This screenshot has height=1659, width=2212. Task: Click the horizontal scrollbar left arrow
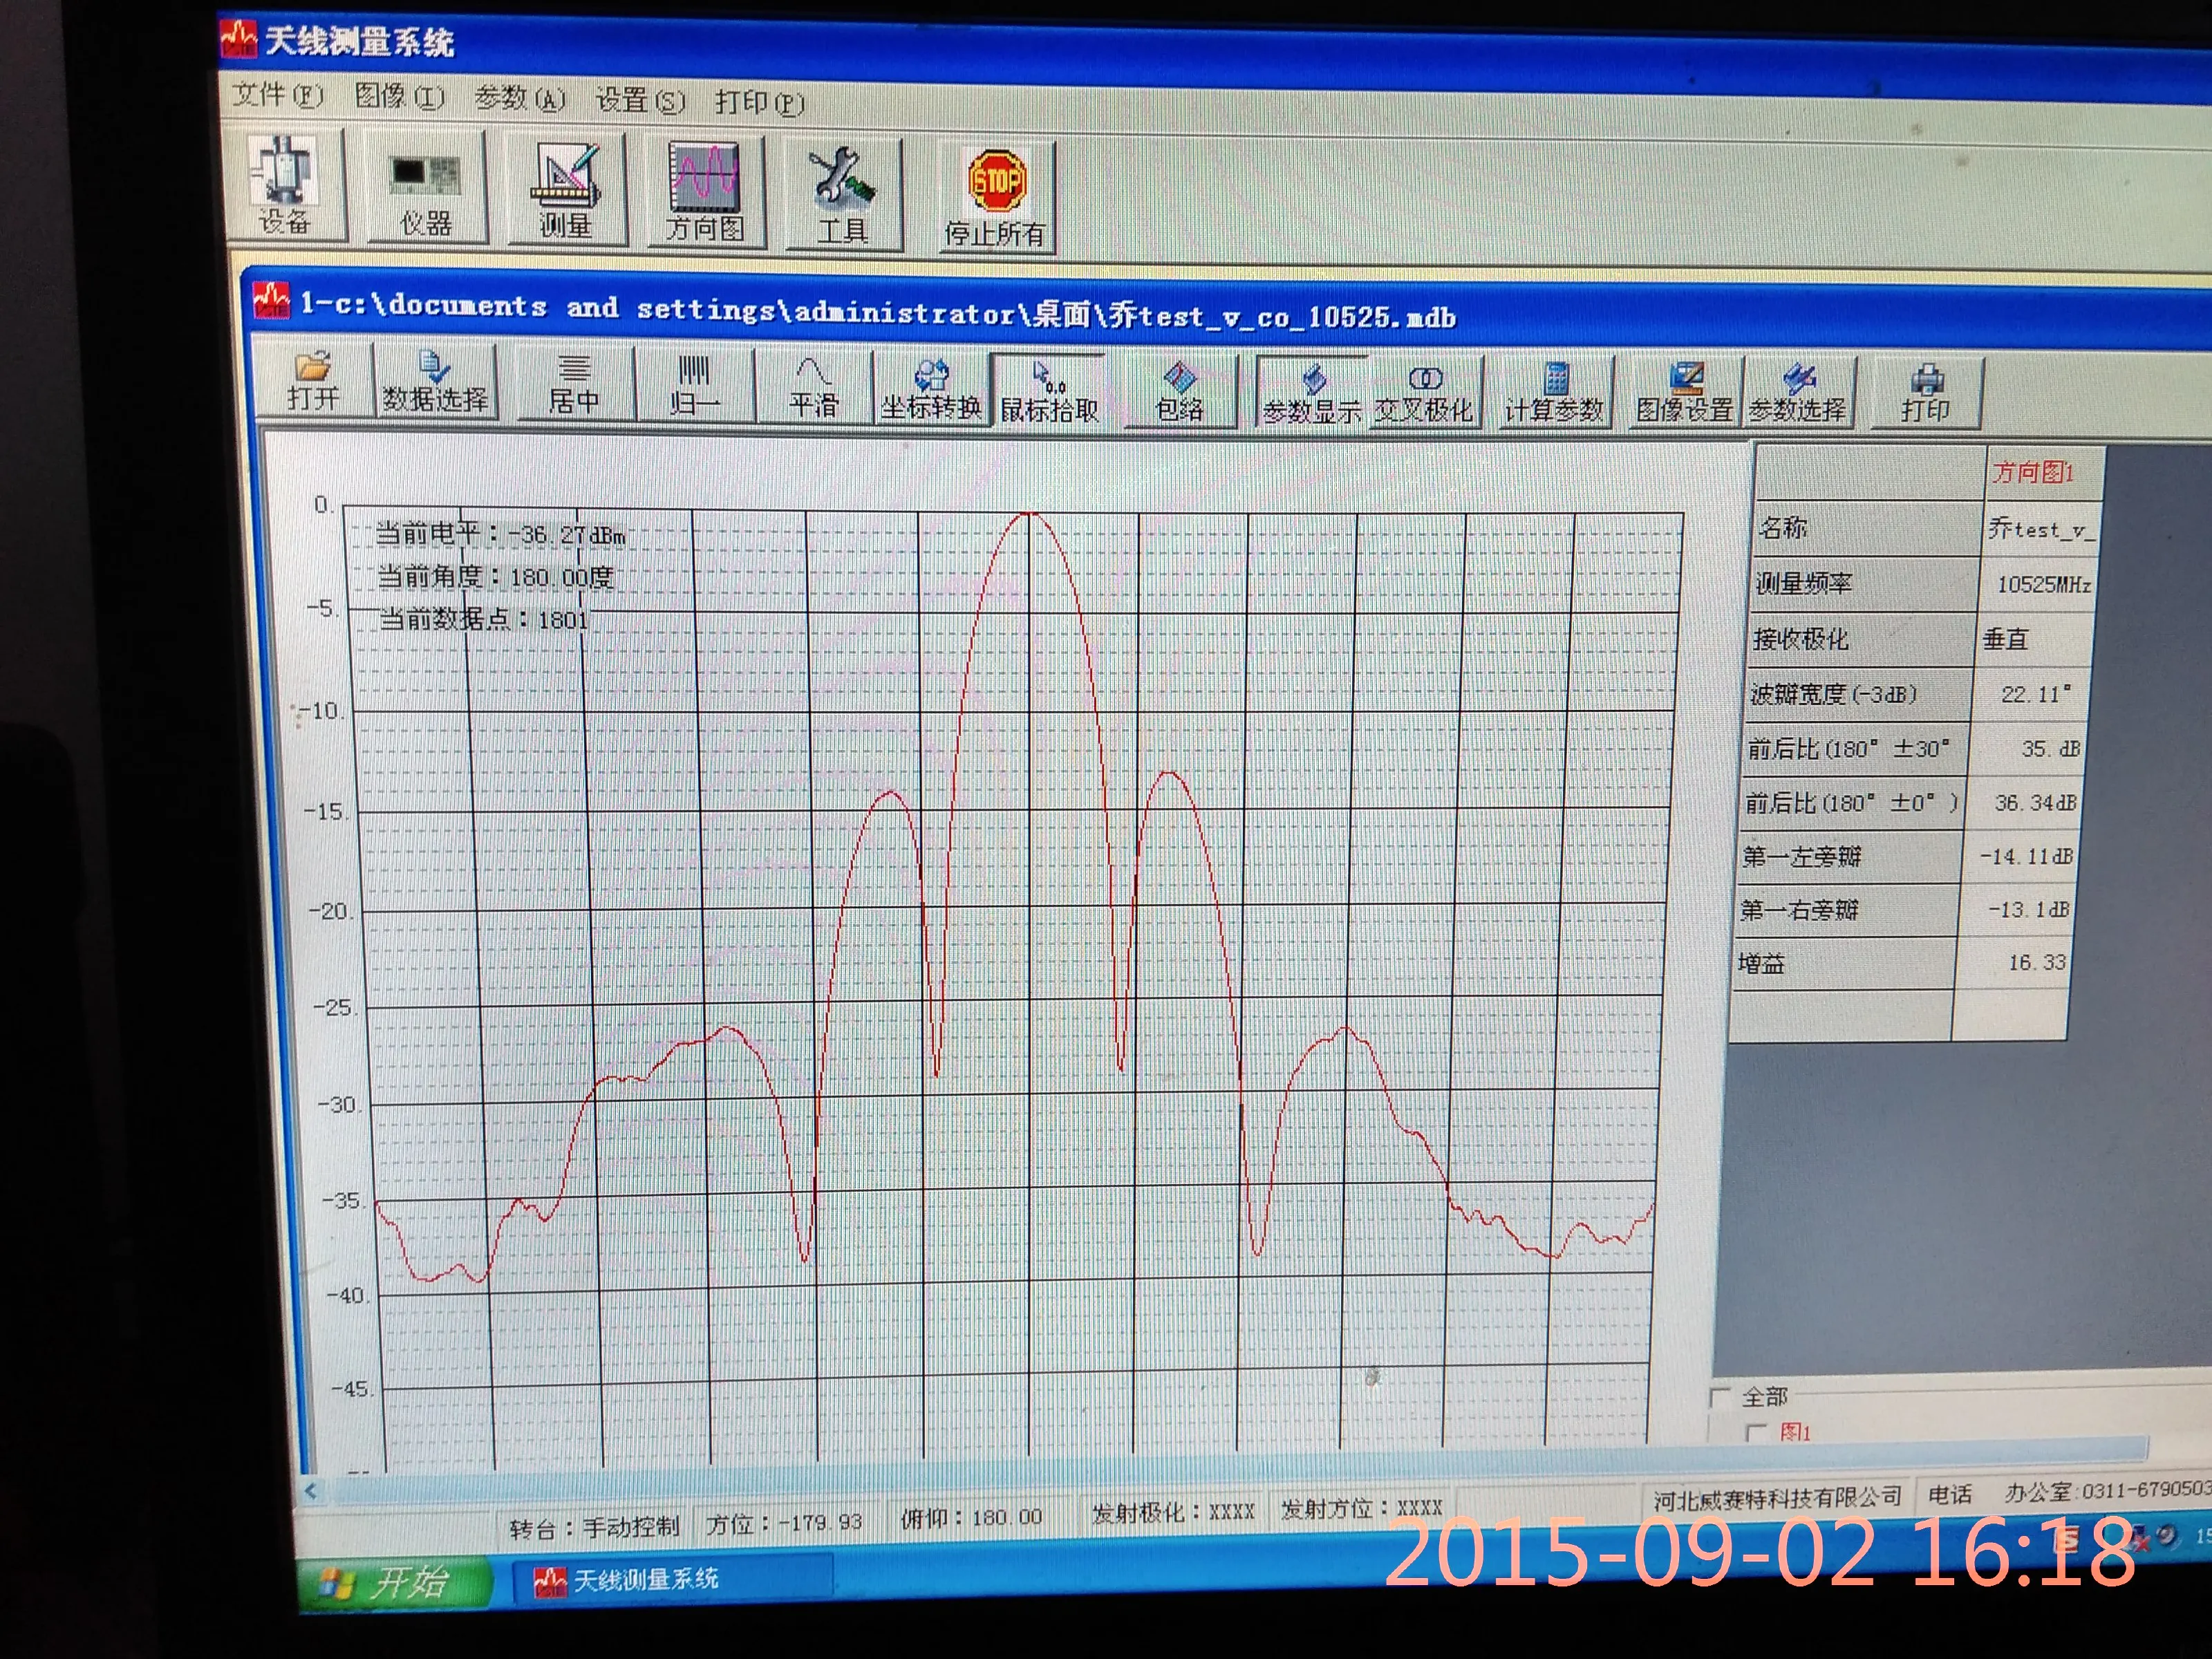tap(311, 1492)
